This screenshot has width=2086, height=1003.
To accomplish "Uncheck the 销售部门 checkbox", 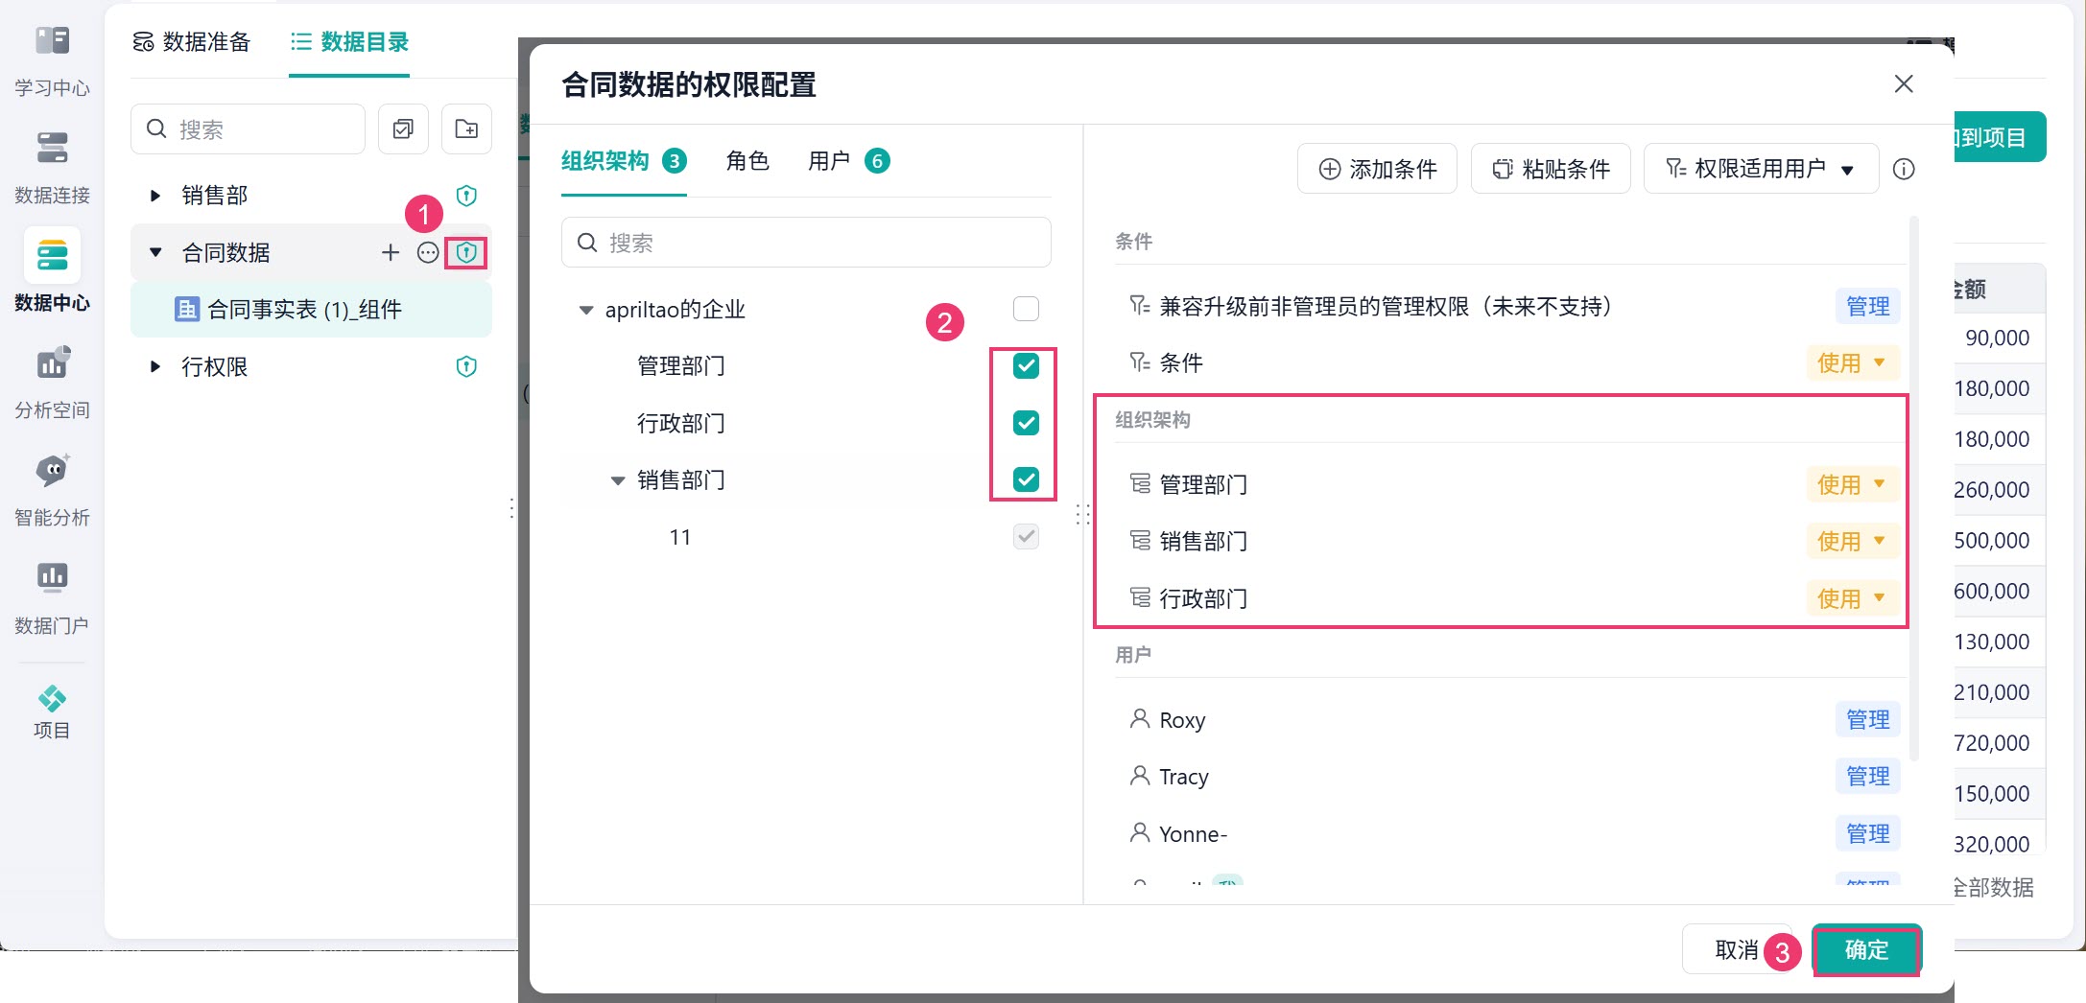I will pos(1026,479).
